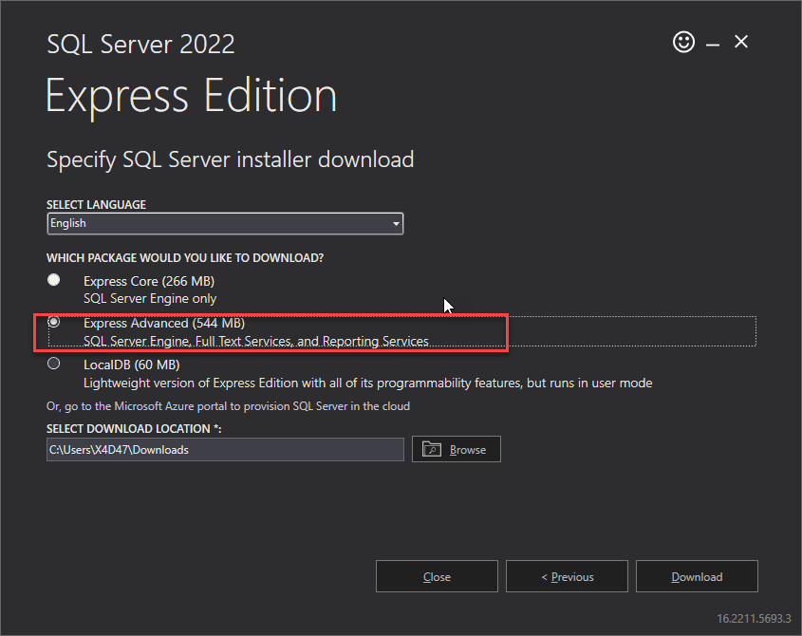Click the Close button at the bottom
Screen dimensions: 802x636
click(x=437, y=576)
